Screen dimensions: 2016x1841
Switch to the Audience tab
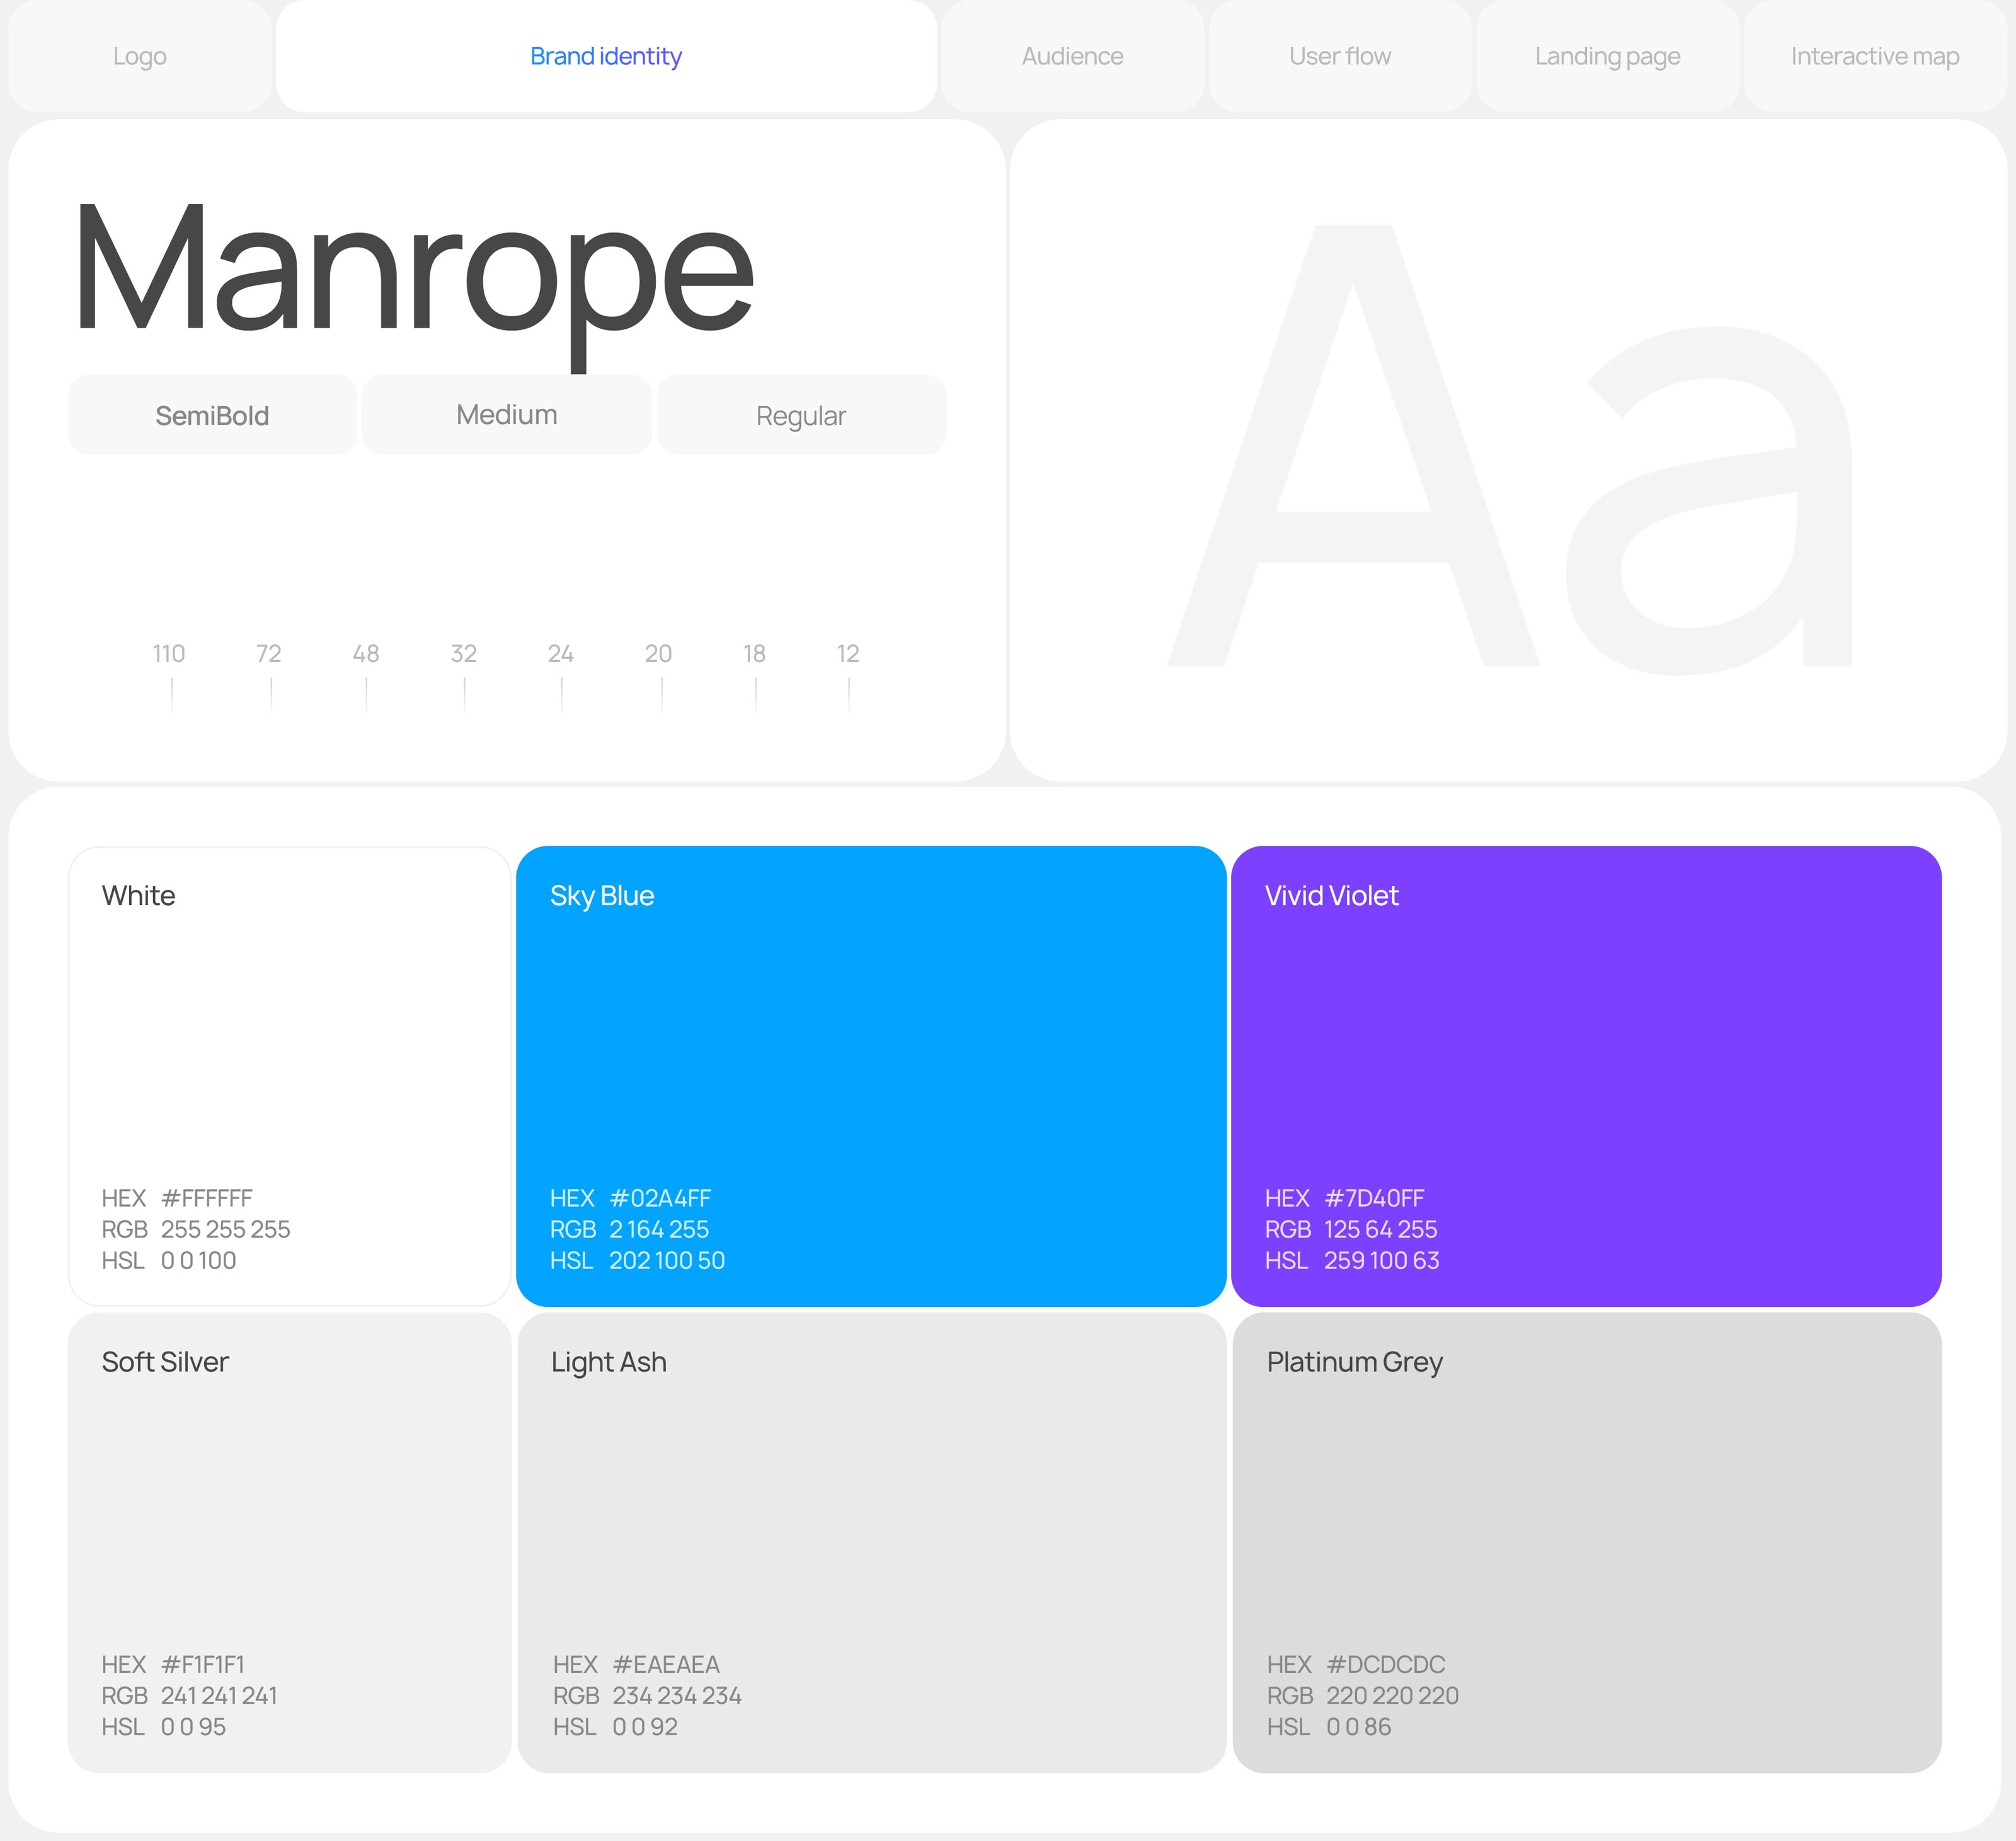pos(1072,56)
